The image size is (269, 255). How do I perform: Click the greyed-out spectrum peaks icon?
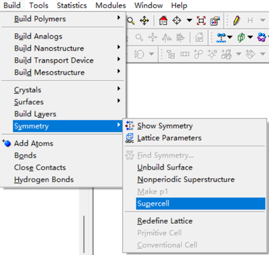[167, 37]
